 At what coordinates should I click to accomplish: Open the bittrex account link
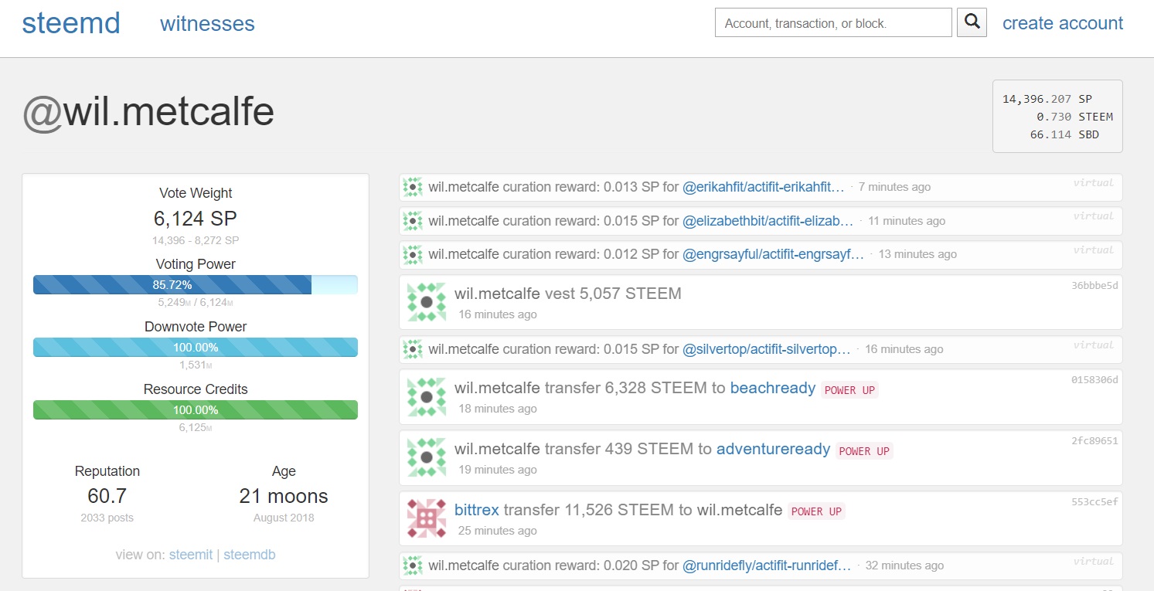click(476, 510)
